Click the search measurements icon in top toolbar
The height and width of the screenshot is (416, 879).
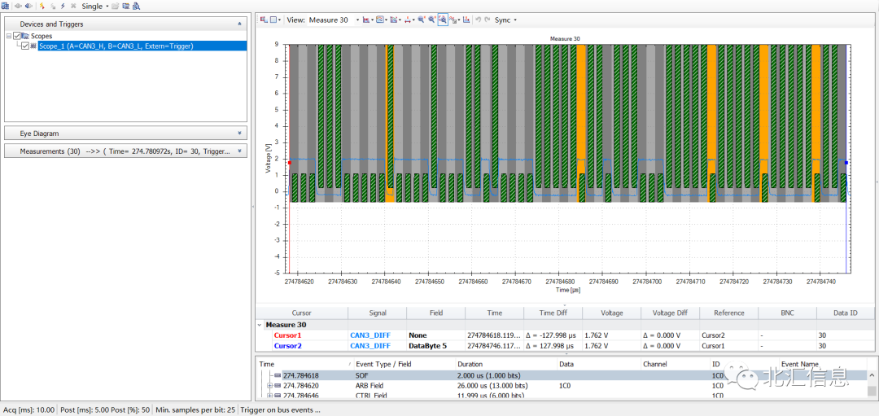tap(137, 6)
